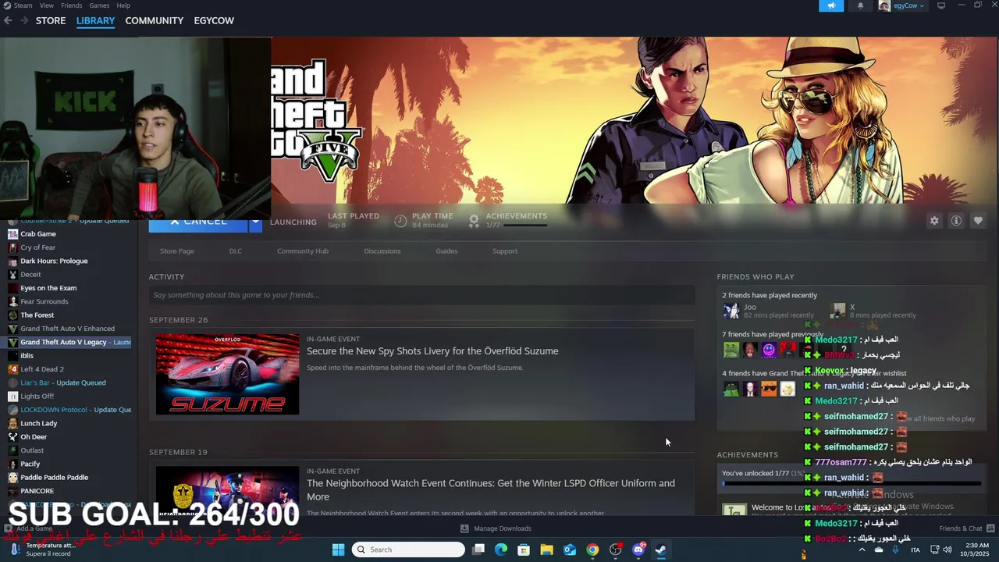The width and height of the screenshot is (999, 562).
Task: Open egyCow account dropdown
Action: click(901, 5)
